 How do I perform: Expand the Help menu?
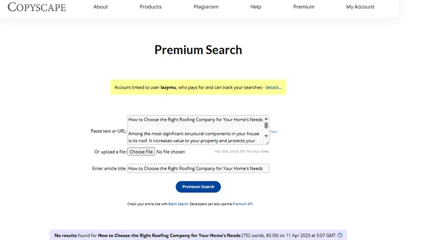256,7
